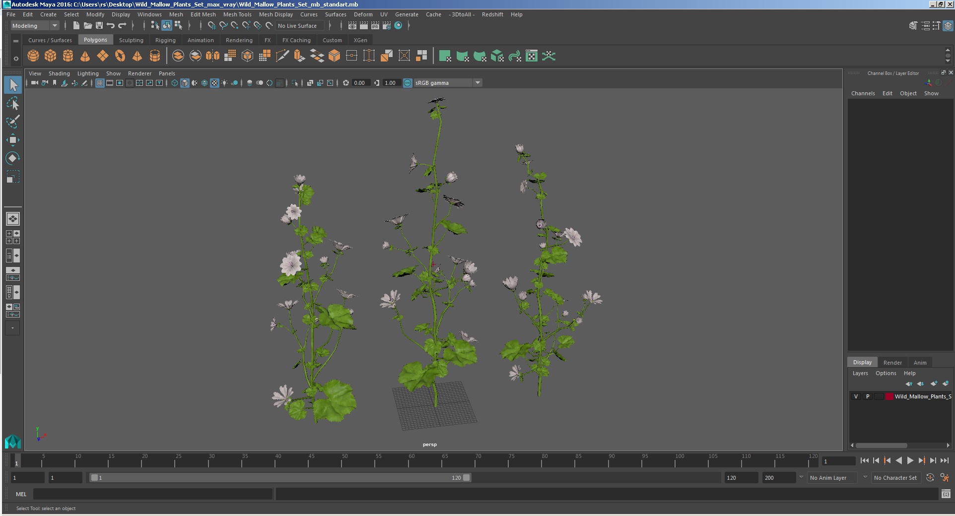Image resolution: width=955 pixels, height=516 pixels.
Task: Click the Mirror geometry shelf icon
Action: click(x=212, y=56)
